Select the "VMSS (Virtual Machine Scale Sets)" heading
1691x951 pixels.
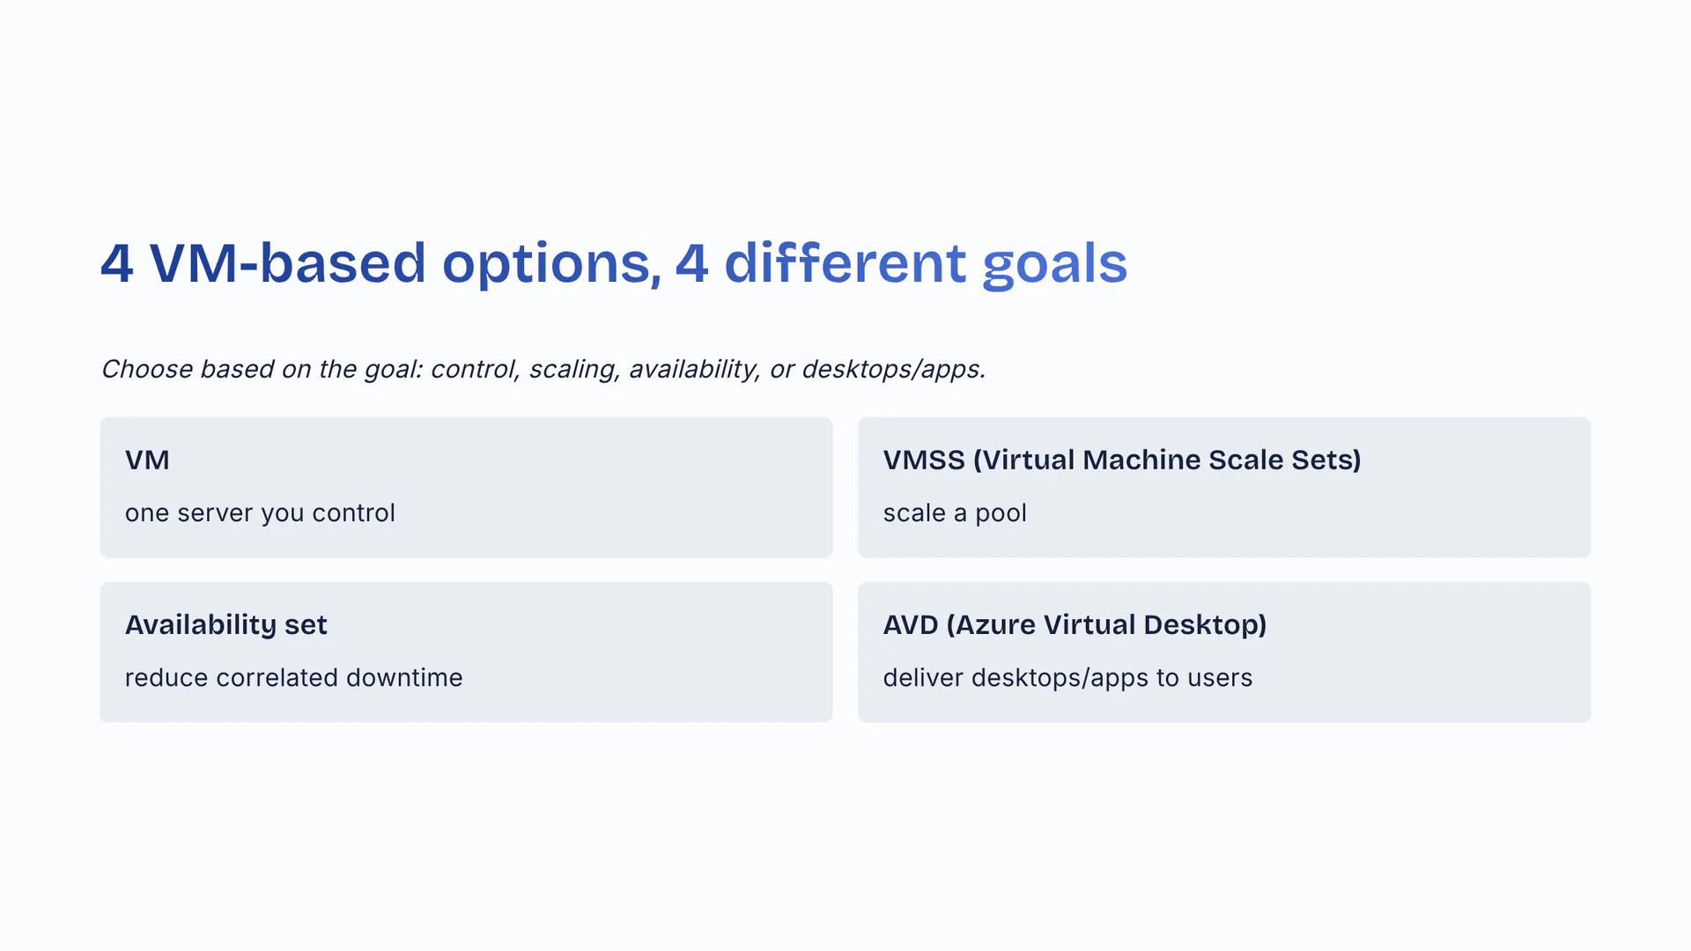point(1121,460)
